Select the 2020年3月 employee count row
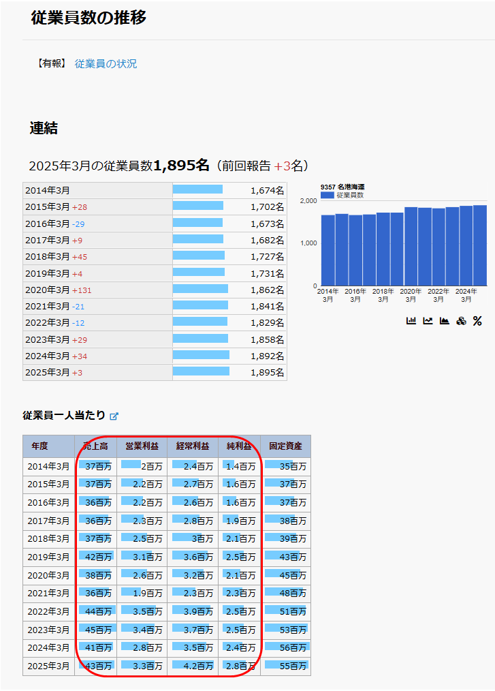 155,290
